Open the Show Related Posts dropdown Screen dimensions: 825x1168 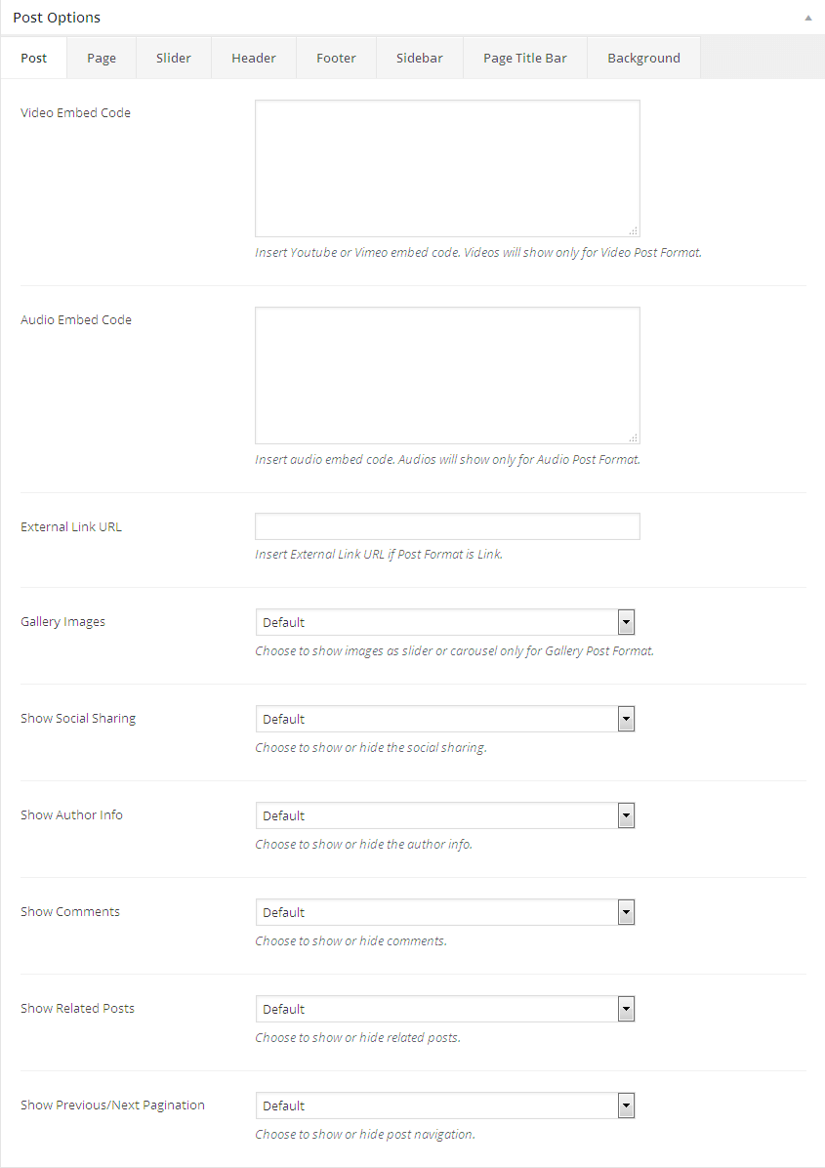[x=445, y=1009]
